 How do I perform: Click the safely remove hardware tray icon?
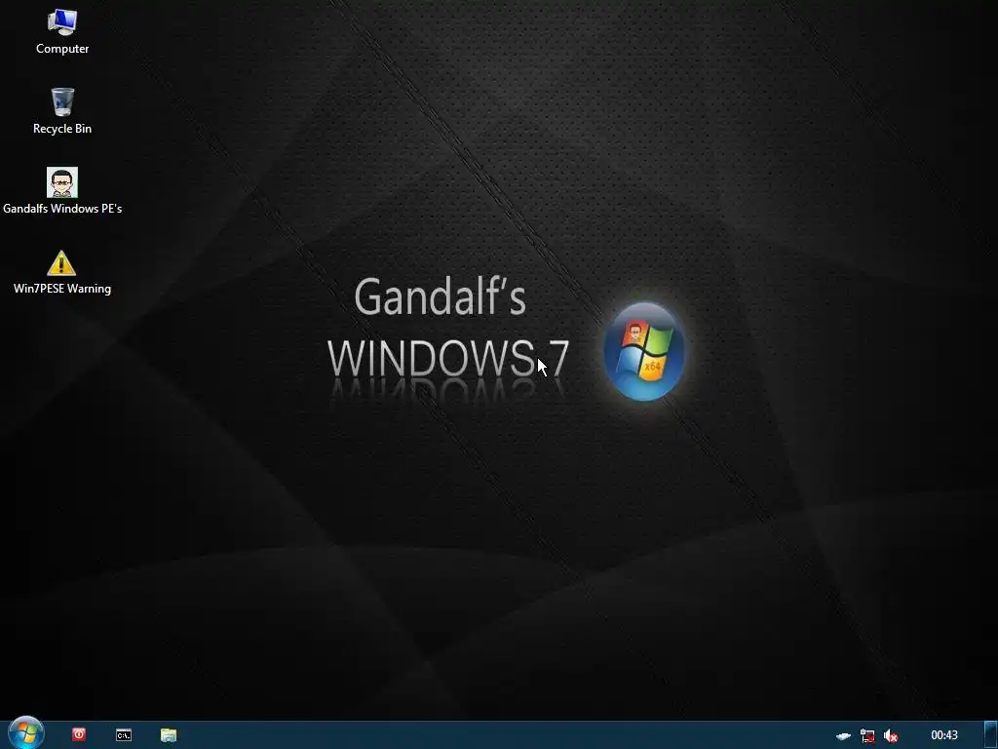coord(843,736)
